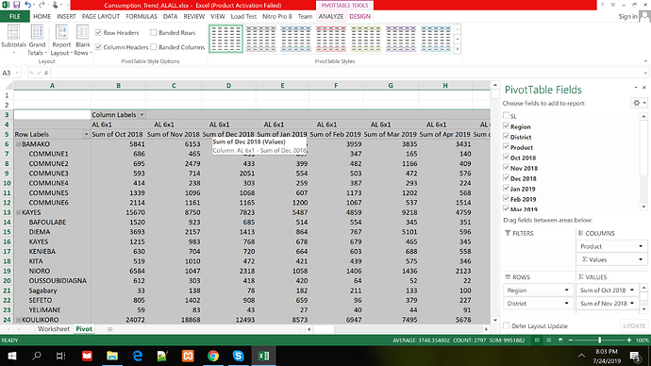Click the UPDATE button in fields pane

634,326
